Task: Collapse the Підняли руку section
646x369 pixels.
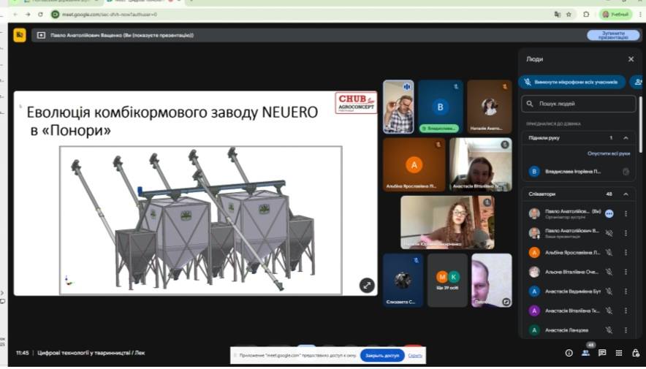Action: point(626,137)
